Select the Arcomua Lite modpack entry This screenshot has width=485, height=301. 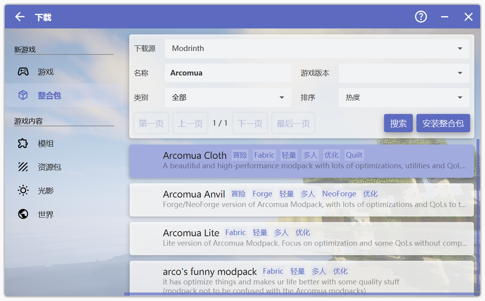[x=302, y=239]
